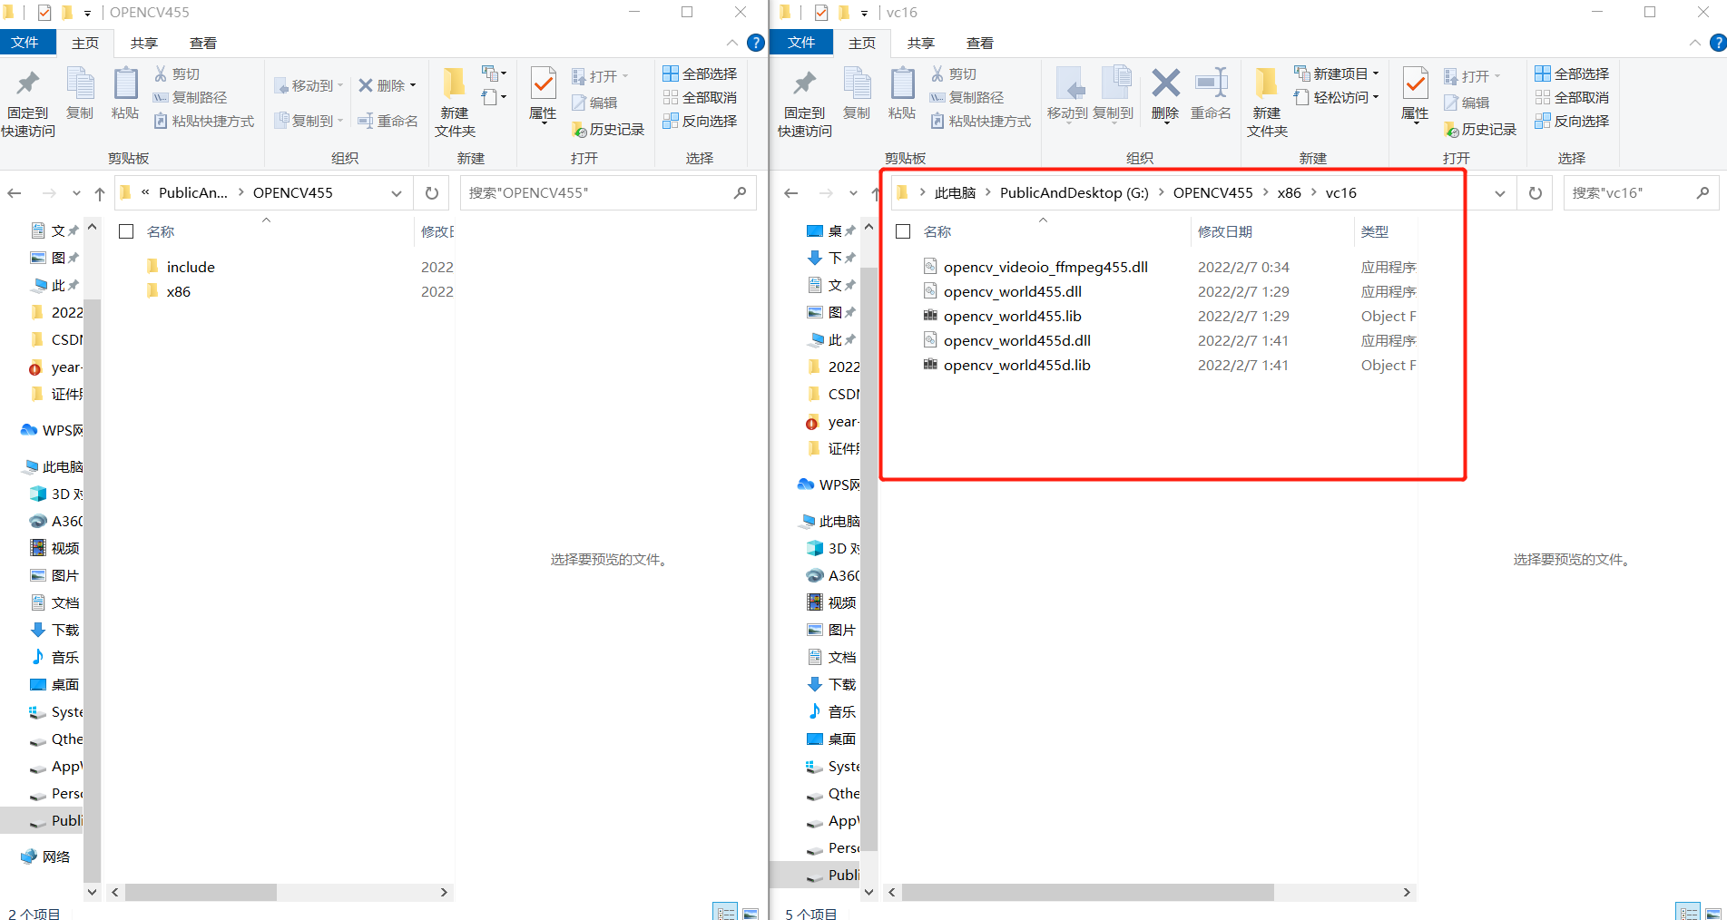Click Back arrow in vc16 window
This screenshot has width=1727, height=920.
[791, 192]
